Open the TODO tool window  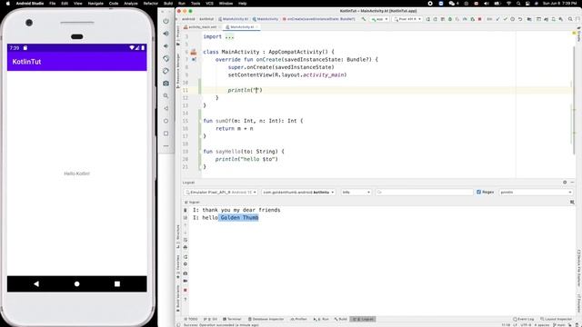pyautogui.click(x=191, y=319)
